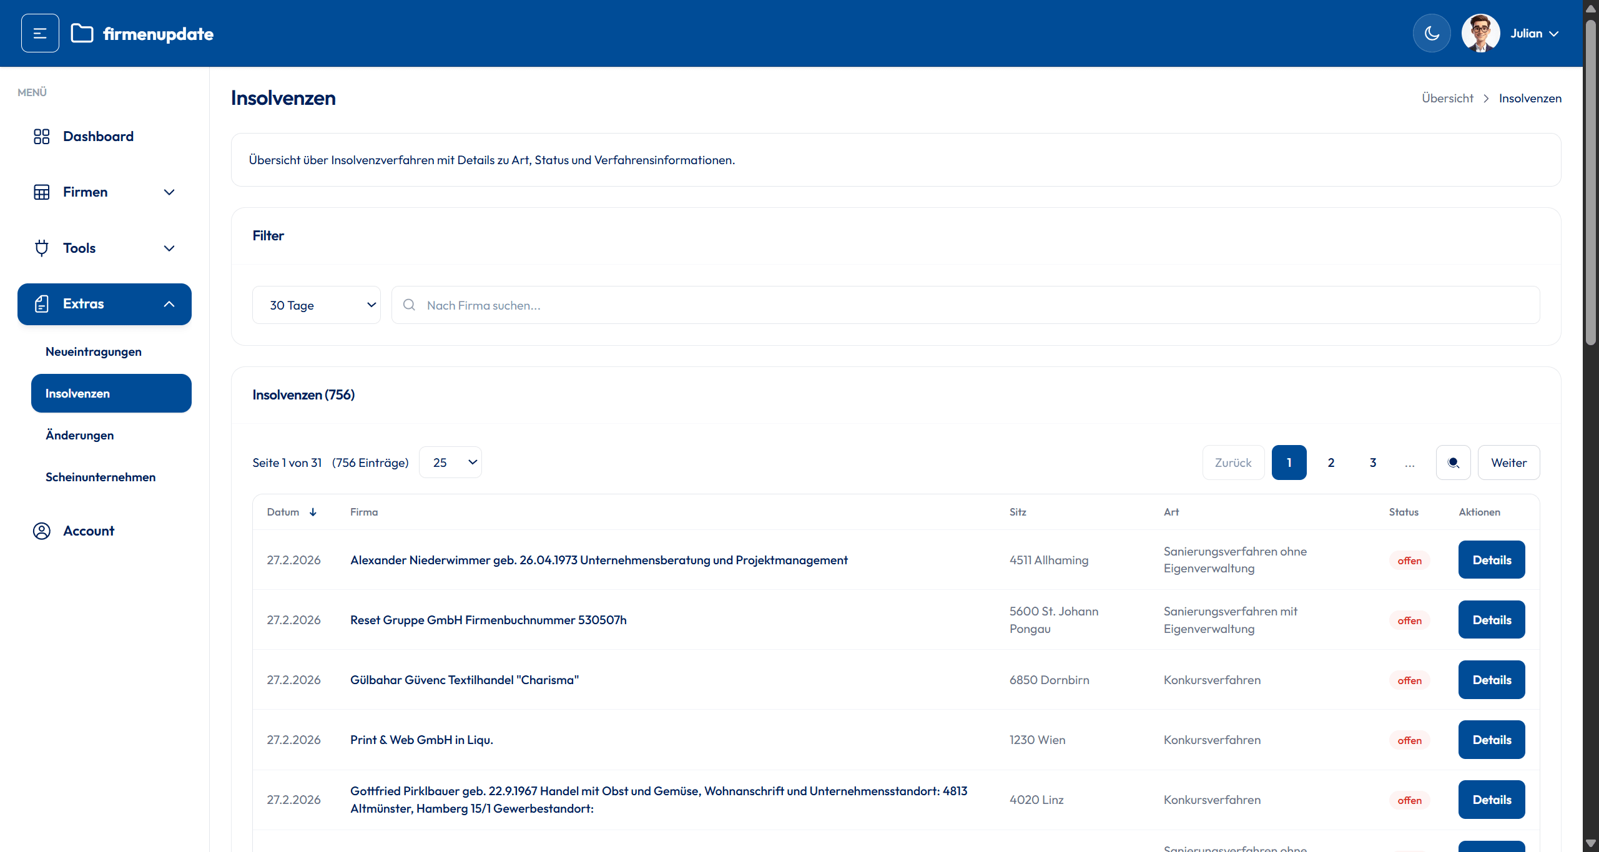The image size is (1599, 852).
Task: Open Scheinunternehmen submenu item
Action: [101, 477]
